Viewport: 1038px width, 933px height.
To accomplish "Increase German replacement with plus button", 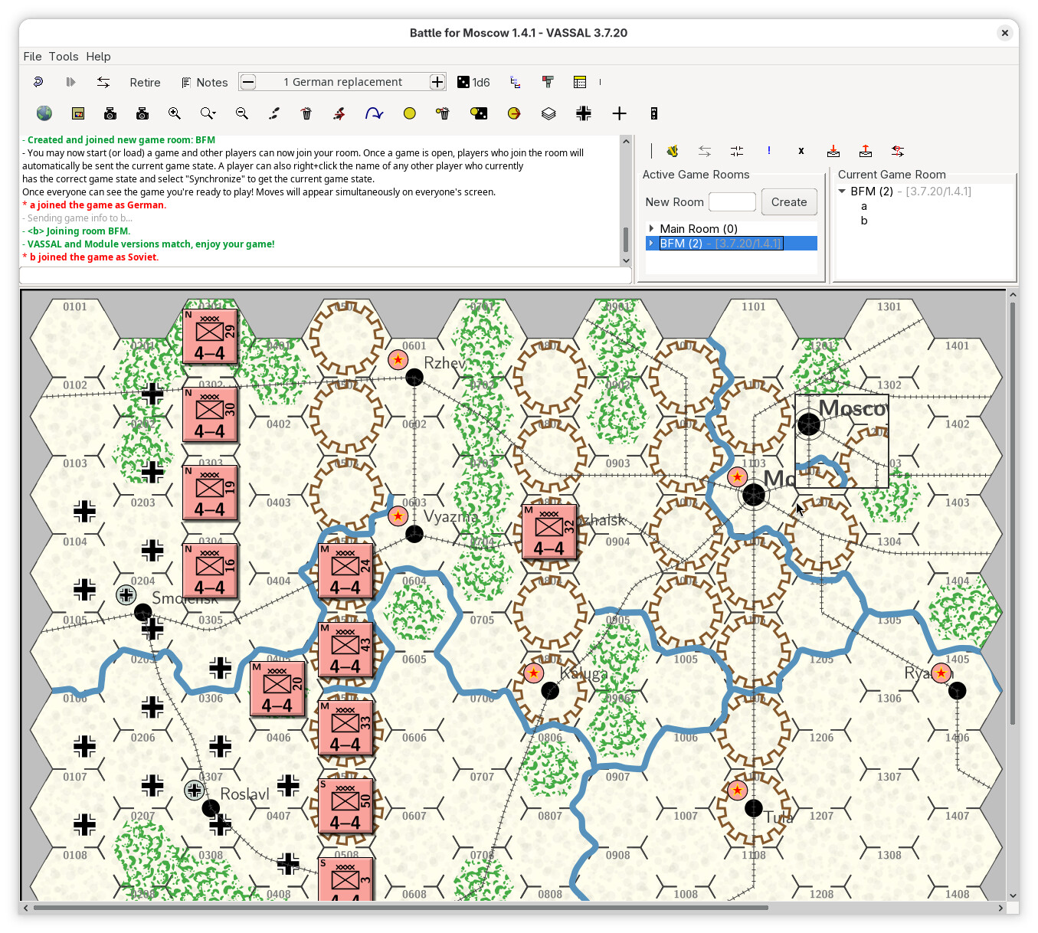I will click(x=437, y=82).
